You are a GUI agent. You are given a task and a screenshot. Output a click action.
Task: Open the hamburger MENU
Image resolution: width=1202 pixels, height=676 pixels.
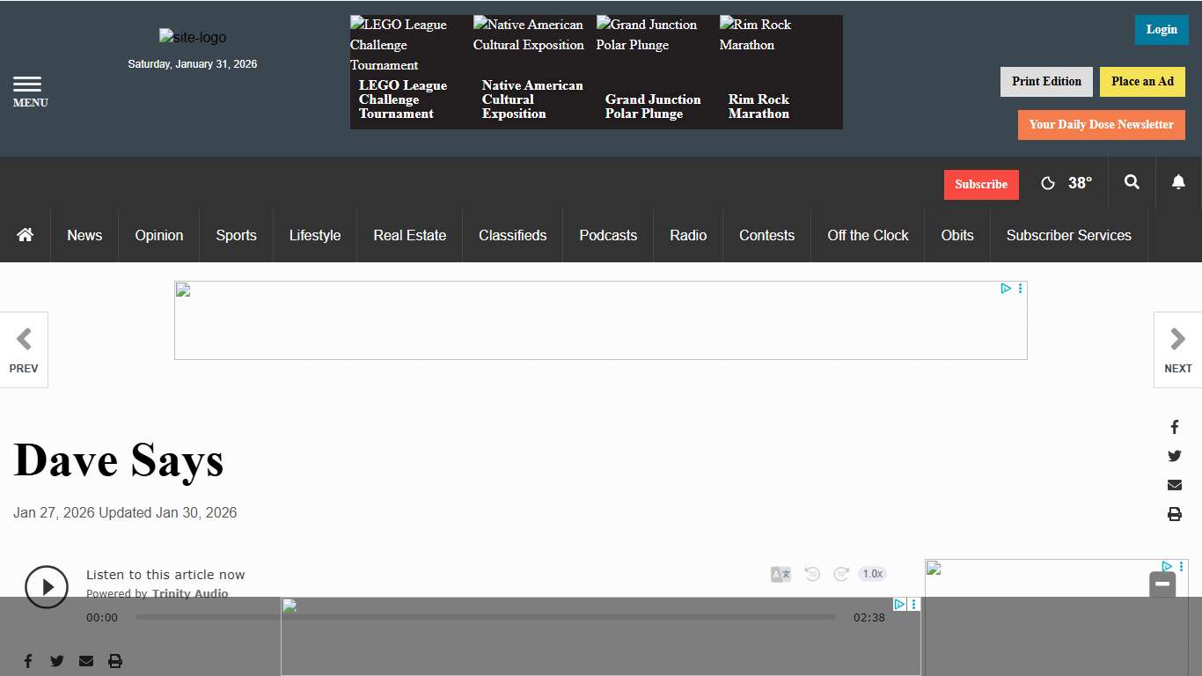[x=29, y=91]
